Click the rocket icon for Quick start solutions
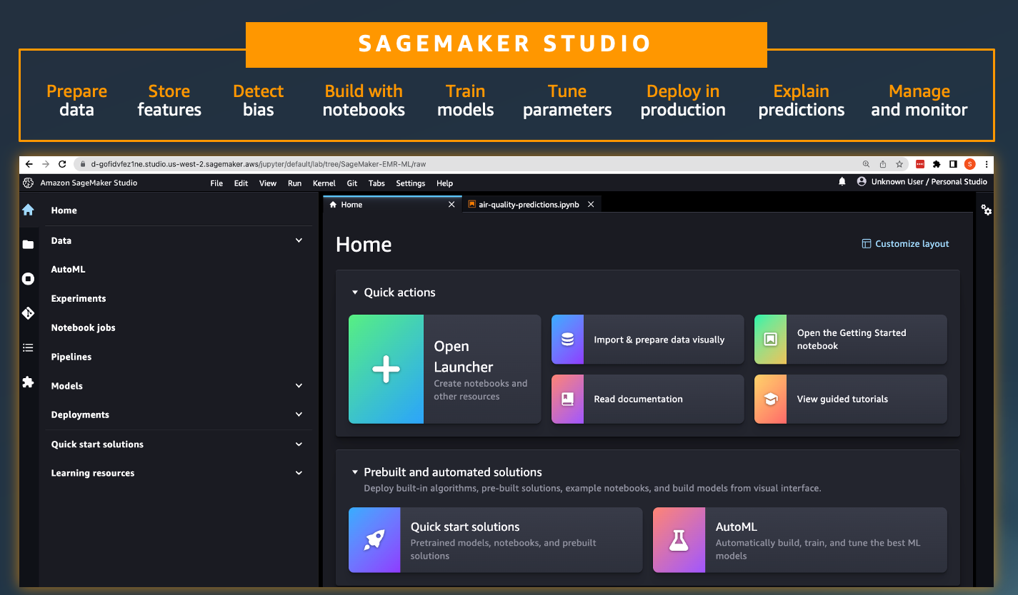The image size is (1018, 595). [374, 540]
